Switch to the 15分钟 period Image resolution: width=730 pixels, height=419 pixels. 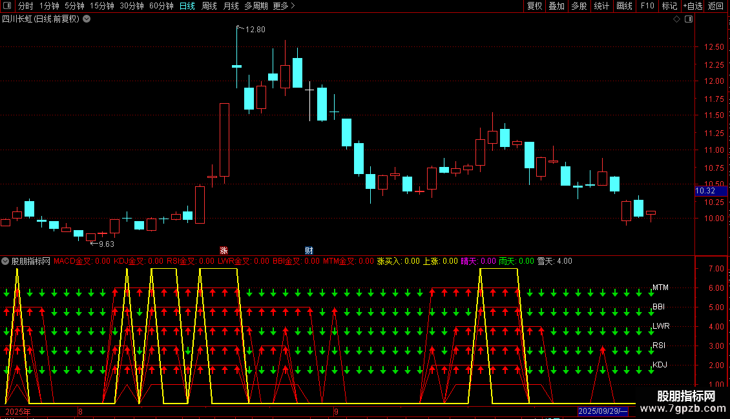pyautogui.click(x=102, y=6)
